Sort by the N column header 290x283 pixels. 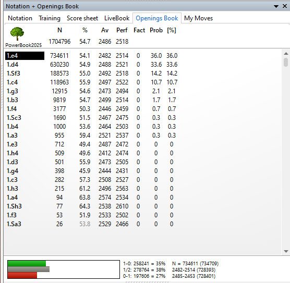point(59,30)
